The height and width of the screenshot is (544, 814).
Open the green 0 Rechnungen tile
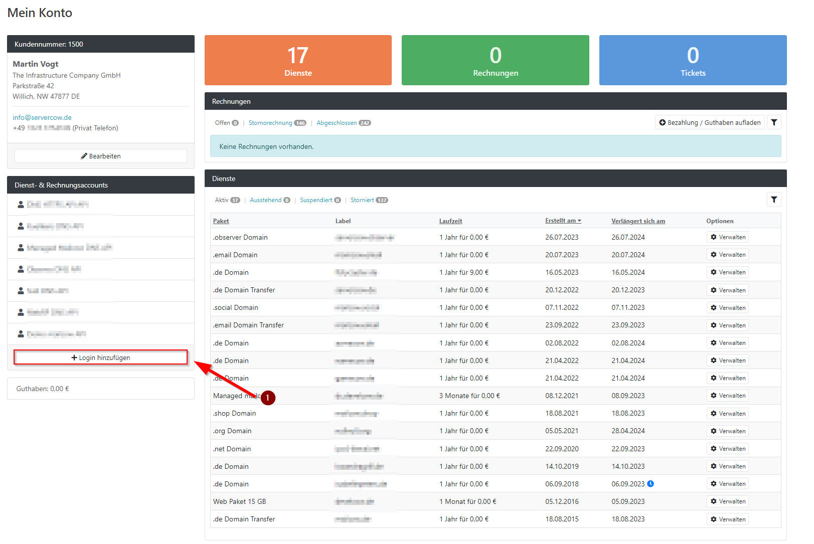(x=496, y=60)
